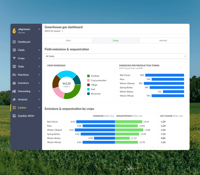Switch to the Animals tab

pos(163,40)
